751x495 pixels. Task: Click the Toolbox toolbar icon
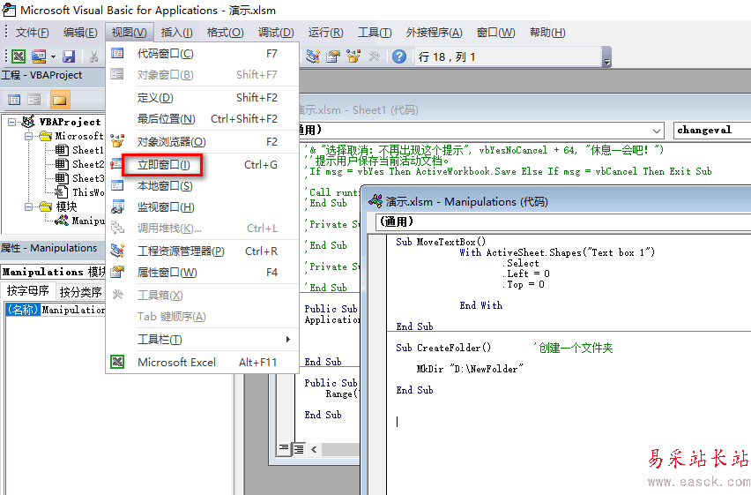pos(374,56)
